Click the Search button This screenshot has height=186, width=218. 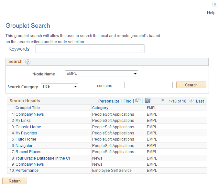click(191, 85)
